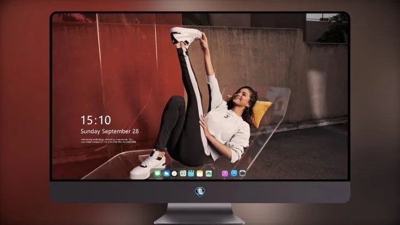This screenshot has height=225, width=400.
Task: Click the 15:10 clock widget
Action: click(x=95, y=120)
